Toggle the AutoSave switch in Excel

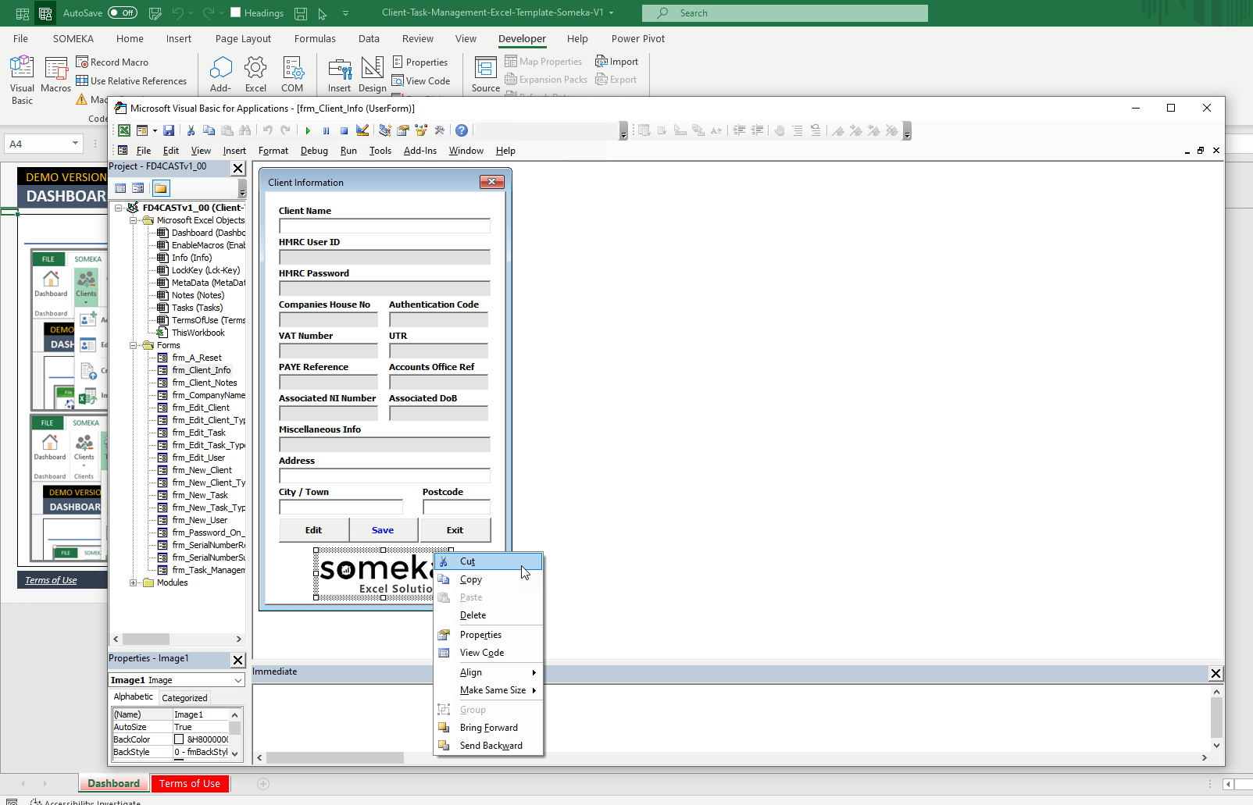tap(123, 12)
